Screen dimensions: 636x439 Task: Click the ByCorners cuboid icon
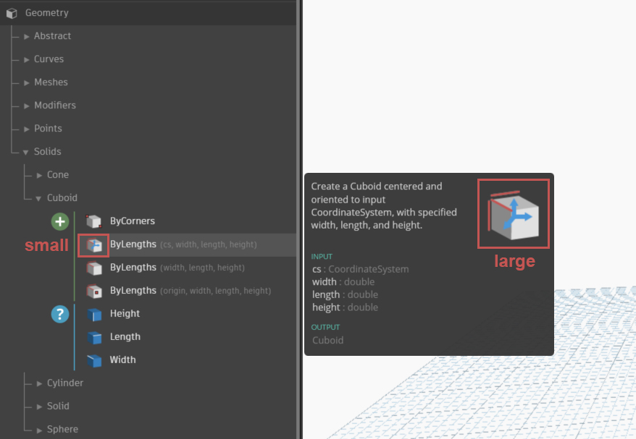click(93, 221)
